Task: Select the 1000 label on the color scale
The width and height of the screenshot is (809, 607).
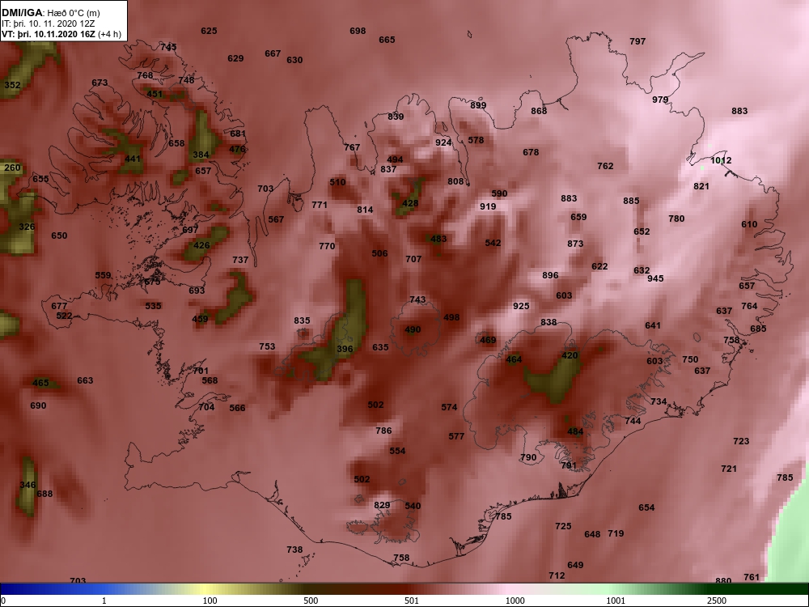Action: pyautogui.click(x=515, y=601)
